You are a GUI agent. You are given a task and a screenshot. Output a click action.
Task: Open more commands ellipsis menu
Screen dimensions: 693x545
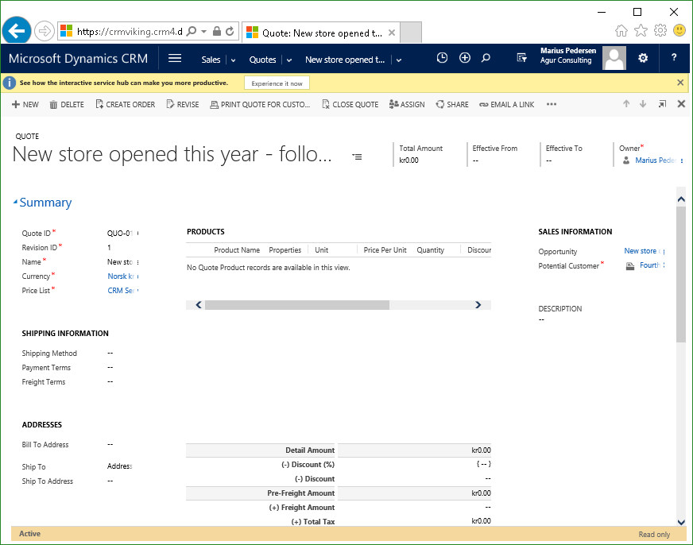(551, 104)
